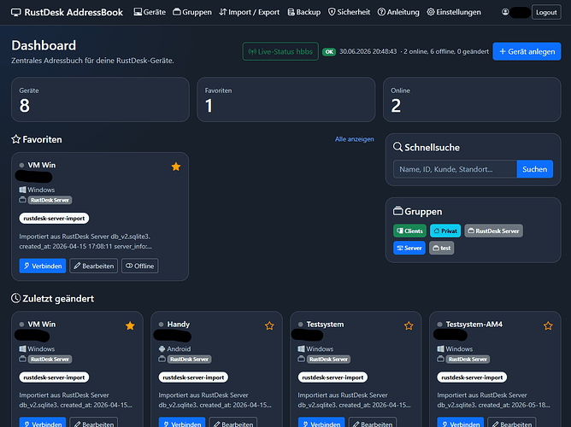Select the Privat group badge
The height and width of the screenshot is (427, 571).
(x=445, y=231)
